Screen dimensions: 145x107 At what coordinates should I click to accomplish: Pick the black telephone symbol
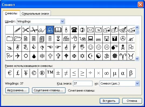[74, 30]
